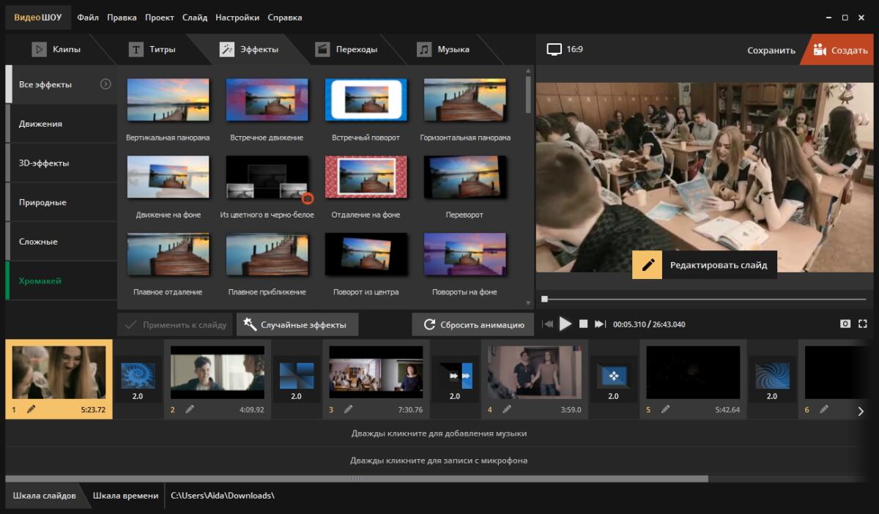This screenshot has width=879, height=514.
Task: Skip to the next slide in the player
Action: (x=600, y=324)
